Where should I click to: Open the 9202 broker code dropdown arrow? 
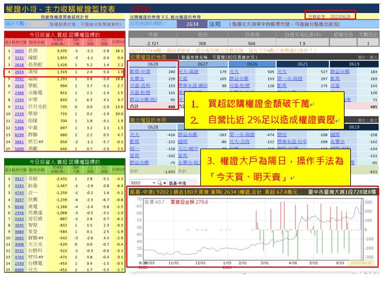[x=154, y=183]
